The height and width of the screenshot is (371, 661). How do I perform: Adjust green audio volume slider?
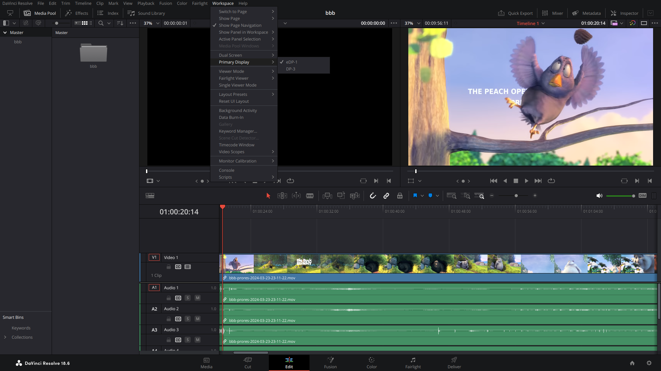coord(620,196)
